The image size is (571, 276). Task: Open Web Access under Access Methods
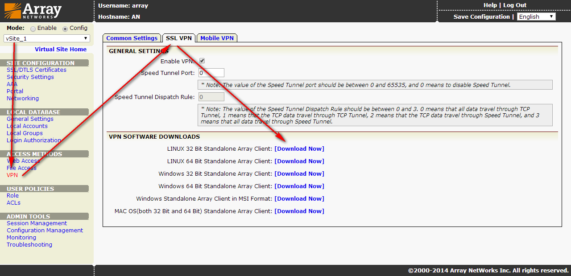click(x=24, y=161)
